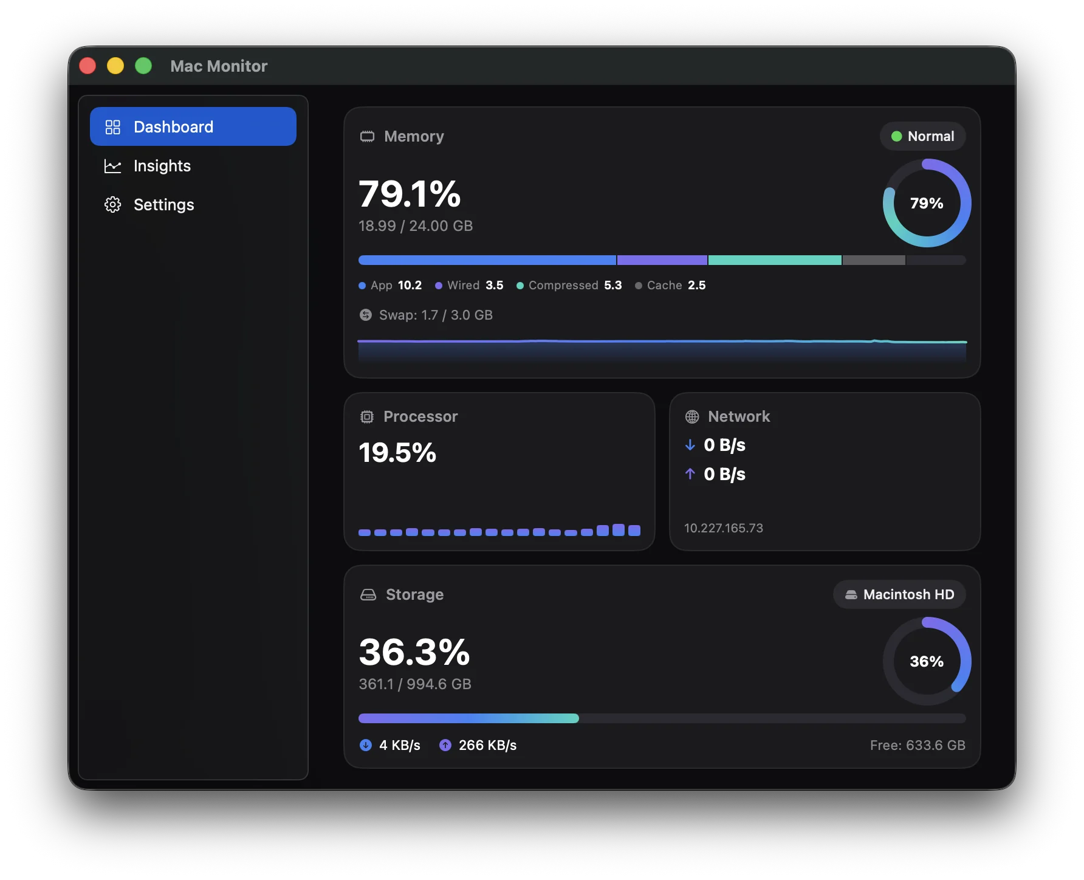1084x880 pixels.
Task: Click the teal Compressed segment of memory bar
Action: (775, 260)
